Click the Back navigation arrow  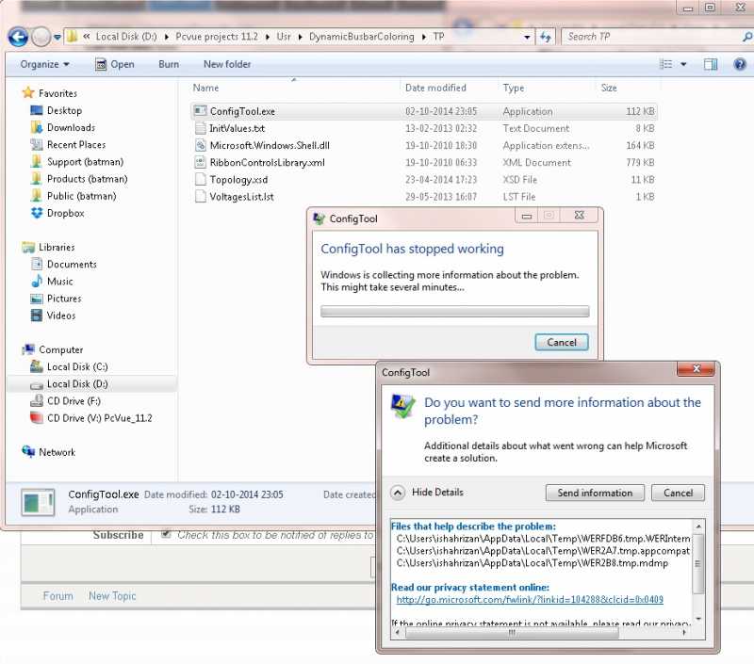18,37
